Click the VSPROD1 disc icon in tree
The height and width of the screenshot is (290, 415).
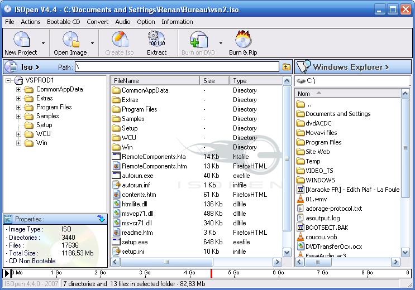tap(18, 80)
